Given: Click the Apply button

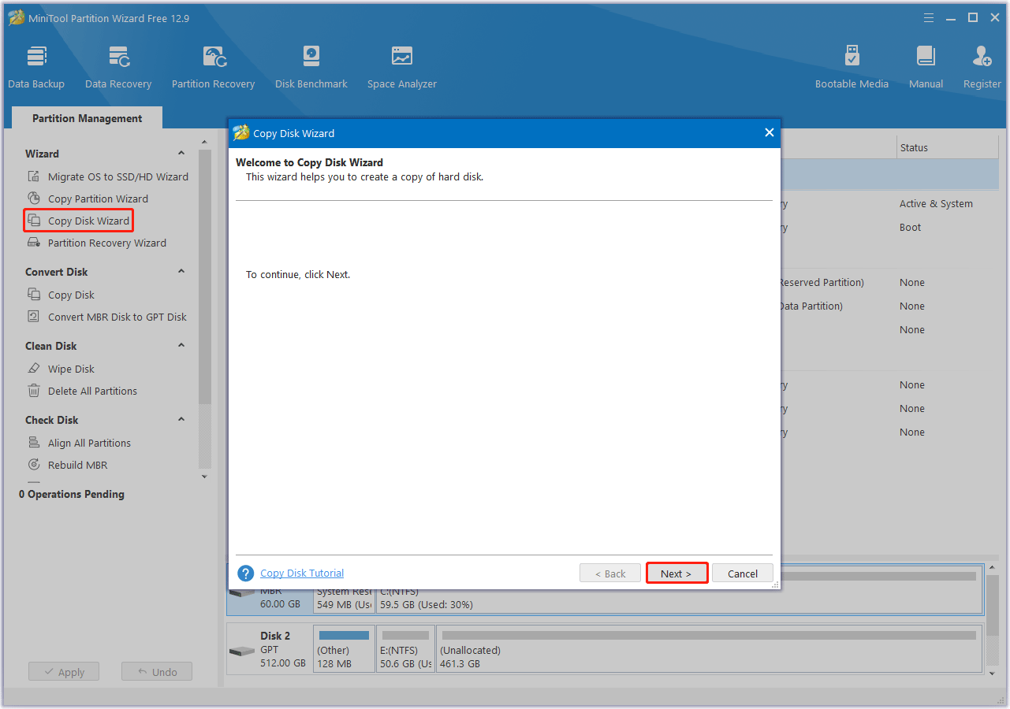Looking at the screenshot, I should coord(63,672).
